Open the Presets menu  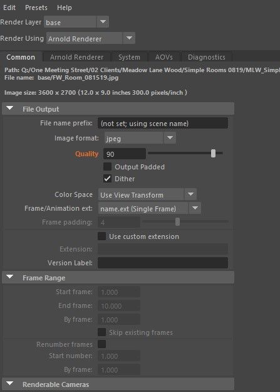click(36, 8)
